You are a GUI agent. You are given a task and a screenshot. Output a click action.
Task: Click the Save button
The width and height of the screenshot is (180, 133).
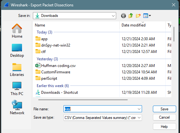[x=164, y=109]
